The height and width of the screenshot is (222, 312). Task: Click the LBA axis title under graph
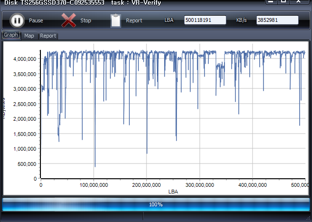pos(173,192)
